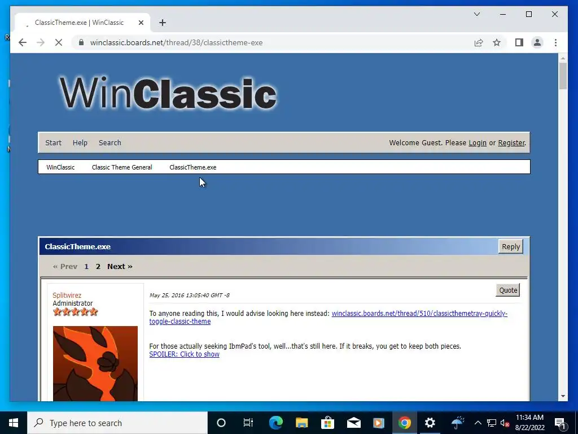Expand the SPOILER: Click to show link
Image resolution: width=578 pixels, height=434 pixels.
[x=185, y=354]
